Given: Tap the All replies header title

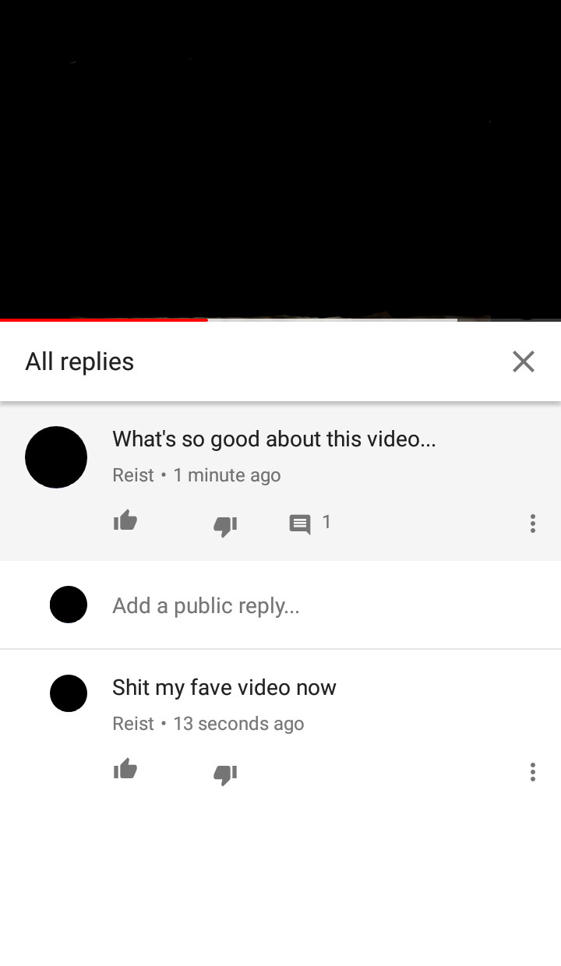Looking at the screenshot, I should [x=79, y=361].
